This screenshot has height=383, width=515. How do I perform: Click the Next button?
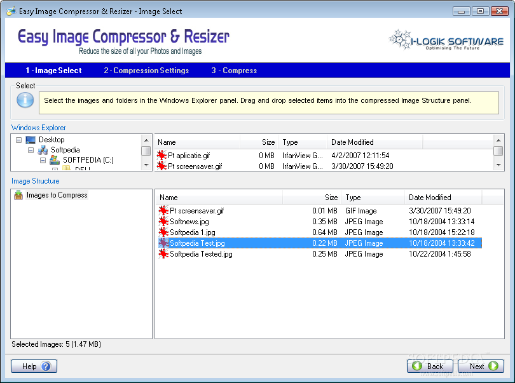pos(481,366)
